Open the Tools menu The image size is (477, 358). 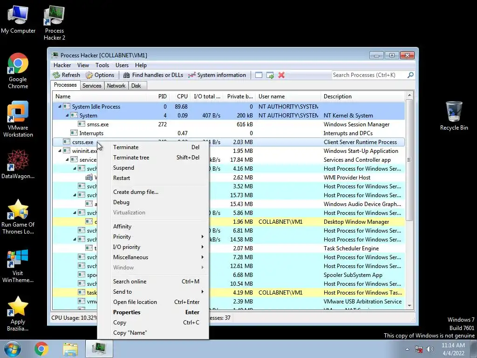click(102, 65)
